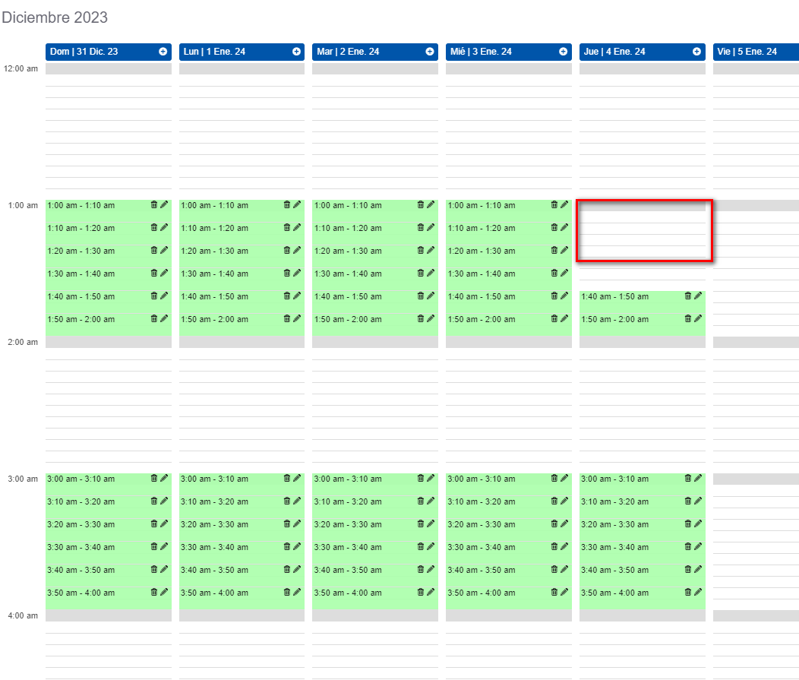The image size is (799, 680).
Task: Delete the 3:20 am slot on Wednesday
Action: [554, 523]
